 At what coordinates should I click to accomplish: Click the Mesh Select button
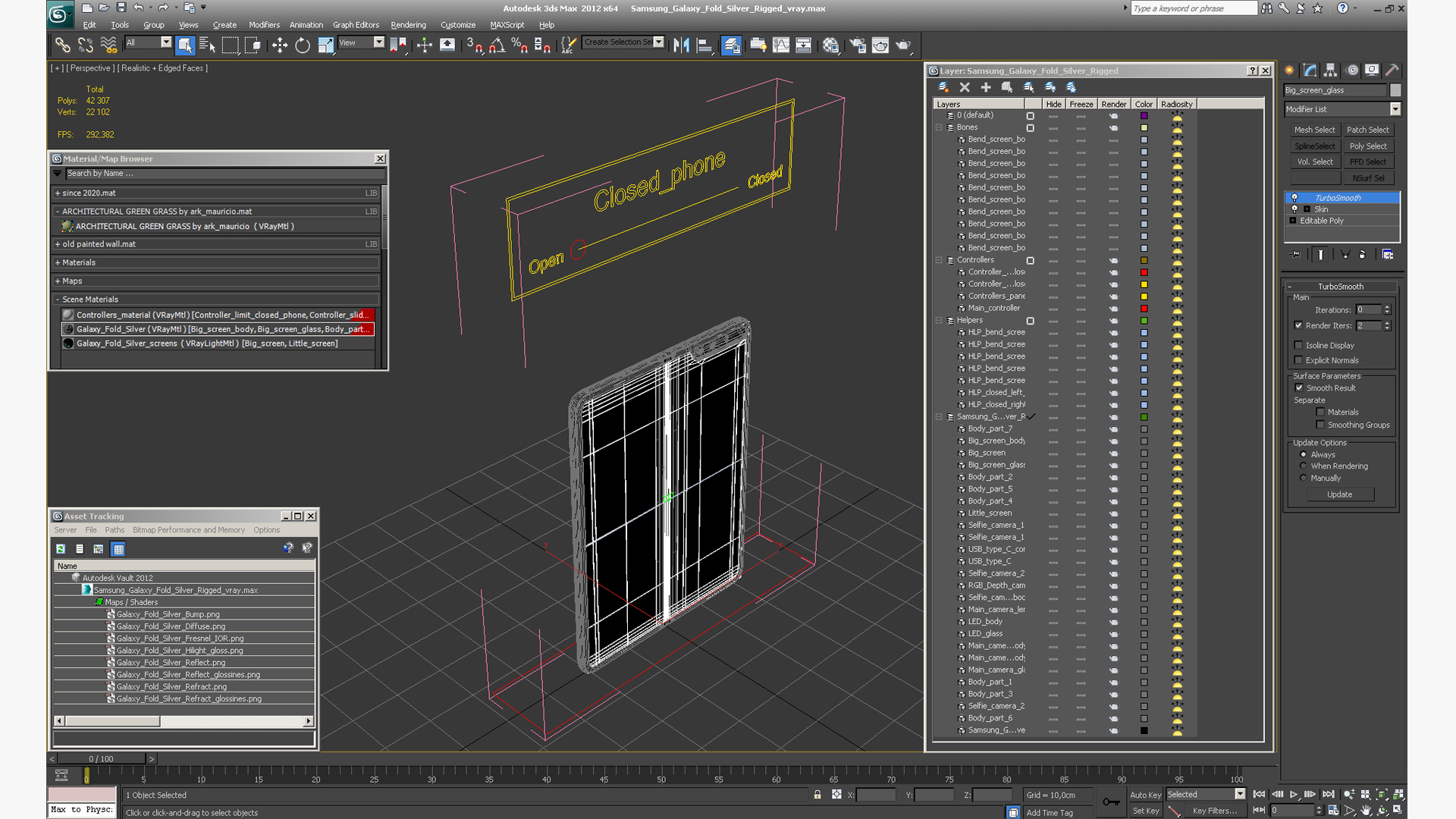click(1314, 130)
